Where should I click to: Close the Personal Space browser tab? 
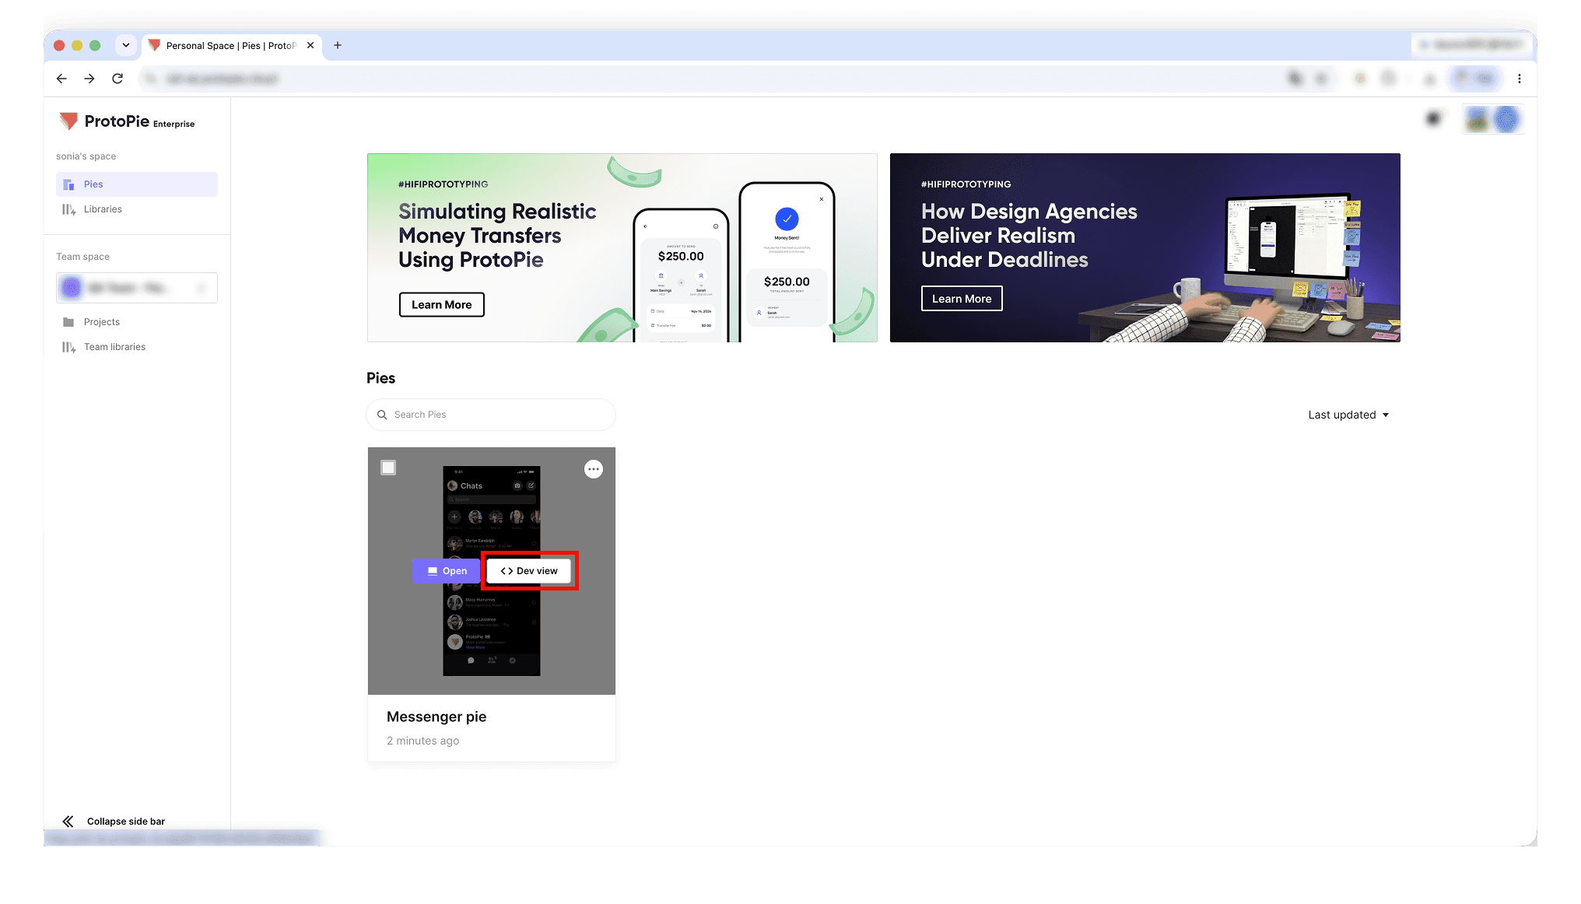pyautogui.click(x=310, y=45)
